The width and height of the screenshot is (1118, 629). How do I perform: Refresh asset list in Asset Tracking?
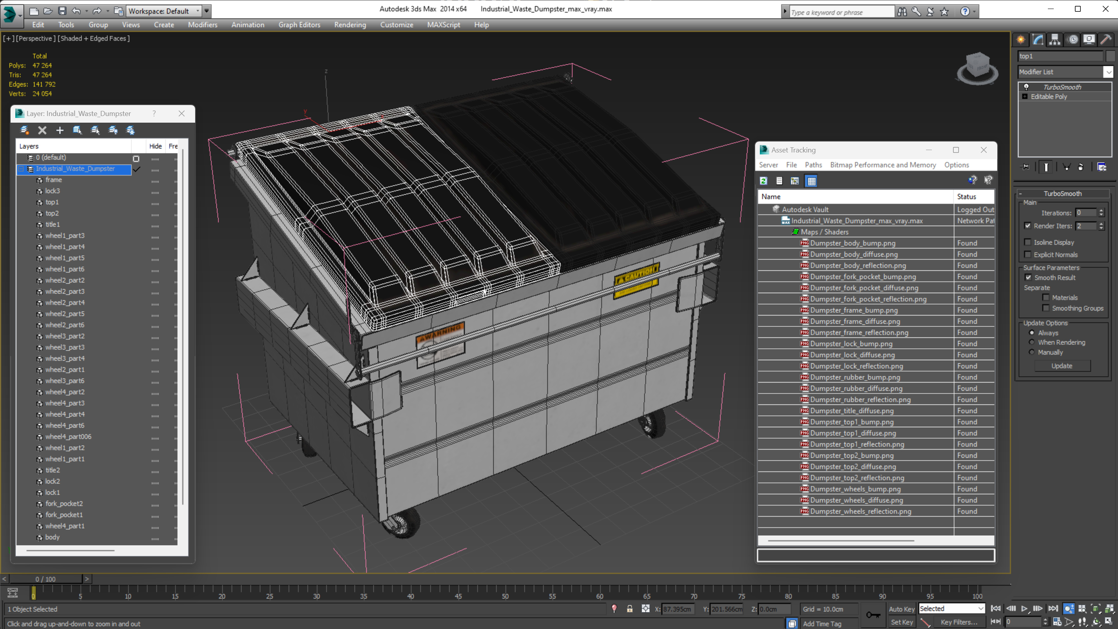tap(763, 181)
